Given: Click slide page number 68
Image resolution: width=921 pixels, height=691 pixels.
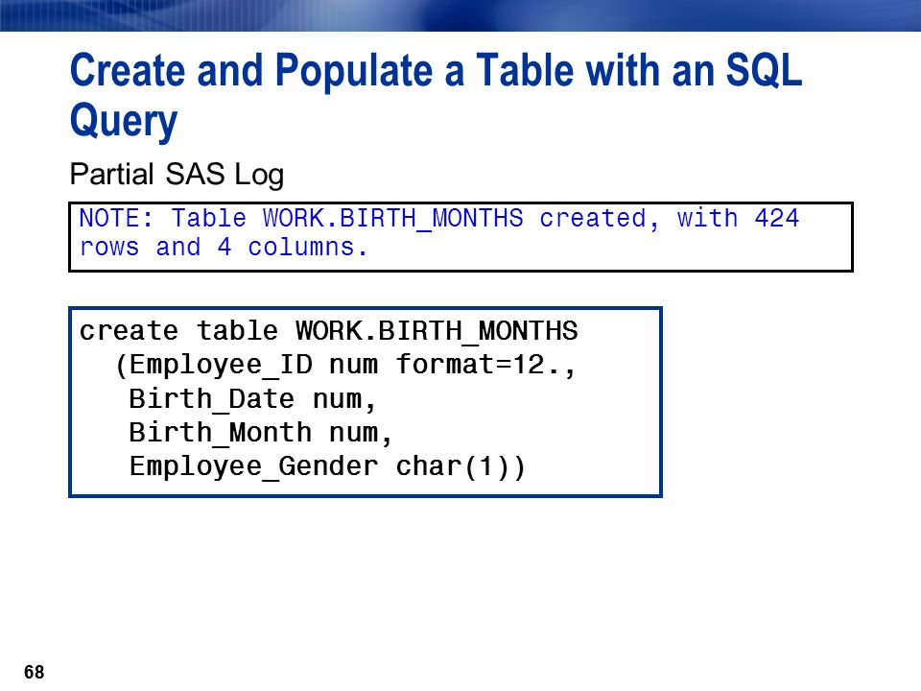Looking at the screenshot, I should click(35, 672).
